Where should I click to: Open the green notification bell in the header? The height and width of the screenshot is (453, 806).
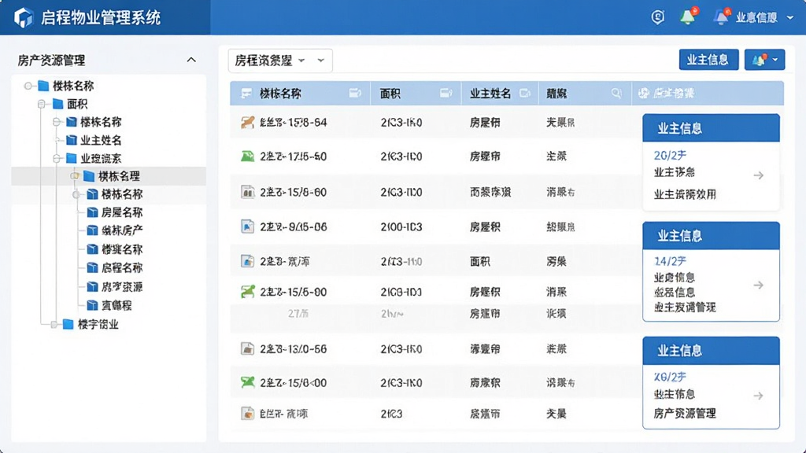pos(688,16)
